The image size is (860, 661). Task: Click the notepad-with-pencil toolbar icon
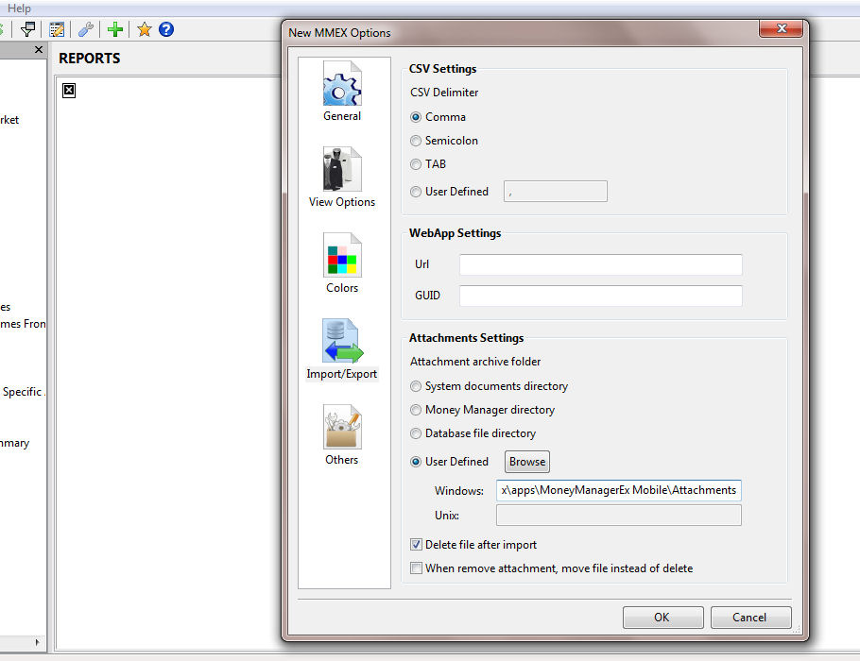[57, 29]
